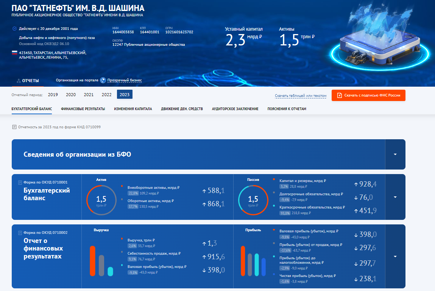
Task: Click 'Скачать с подписью ФНС России' button
Action: [x=368, y=95]
